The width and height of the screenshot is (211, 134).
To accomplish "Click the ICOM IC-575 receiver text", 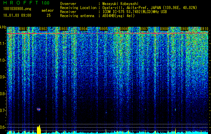I will tap(135, 12).
